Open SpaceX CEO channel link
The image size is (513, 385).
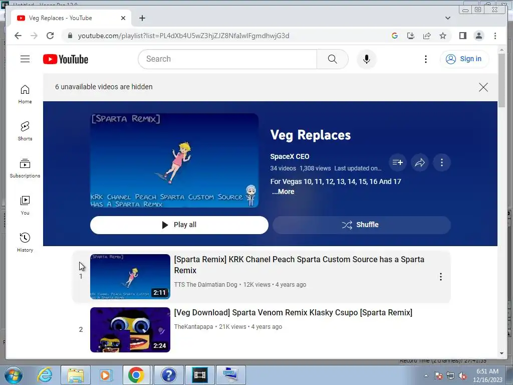tap(290, 156)
